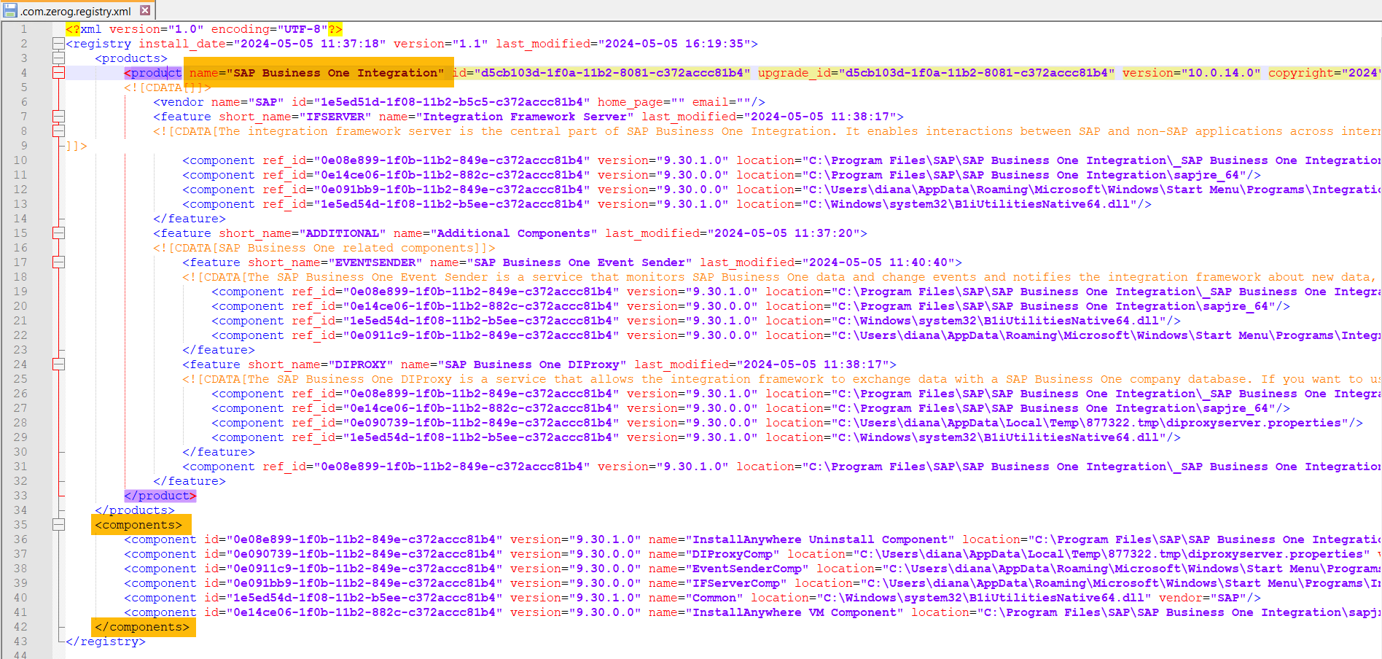The height and width of the screenshot is (659, 1382).
Task: Click line number 21 in the margin
Action: pyautogui.click(x=20, y=321)
